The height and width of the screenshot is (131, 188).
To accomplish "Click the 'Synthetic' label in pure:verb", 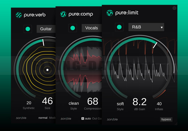I will tap(29, 108).
